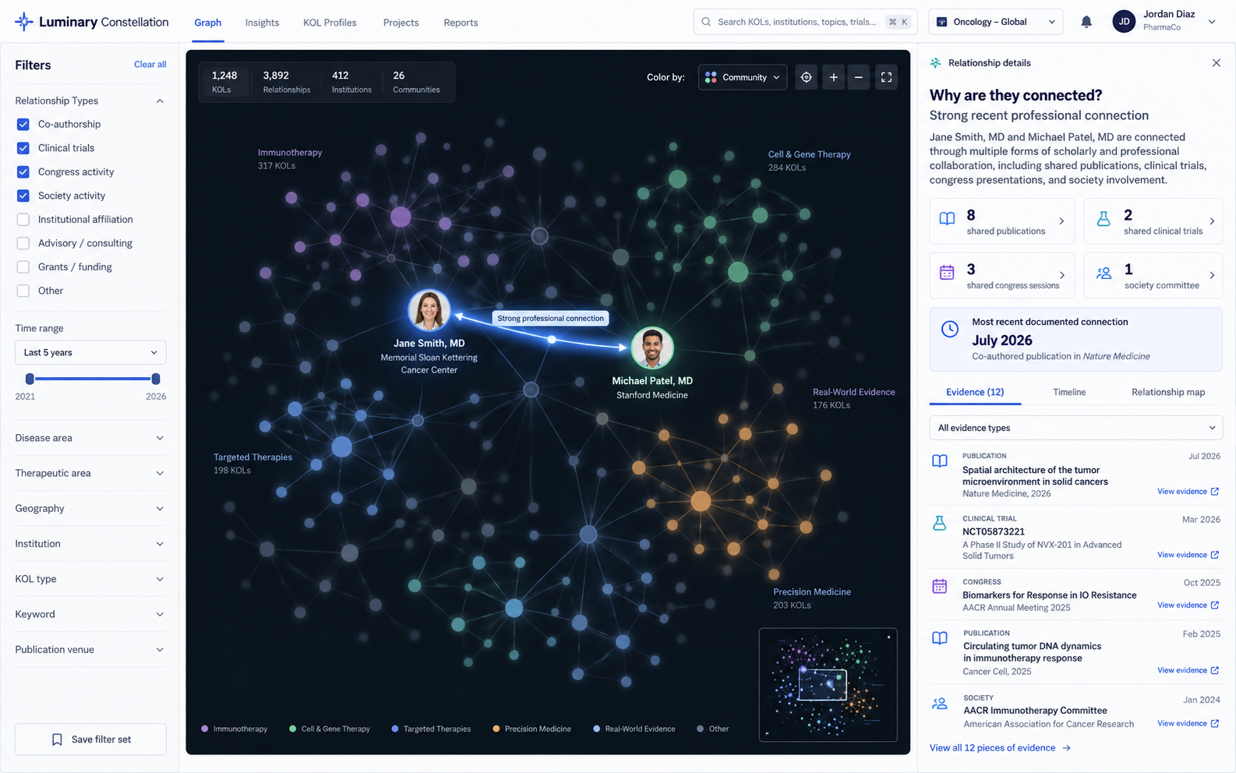
Task: Open the Relationship map tab
Action: pos(1168,392)
